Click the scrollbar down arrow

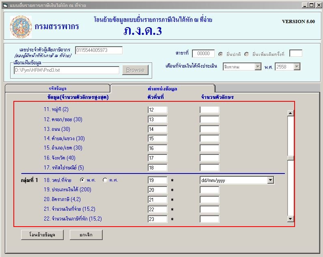pos(290,219)
